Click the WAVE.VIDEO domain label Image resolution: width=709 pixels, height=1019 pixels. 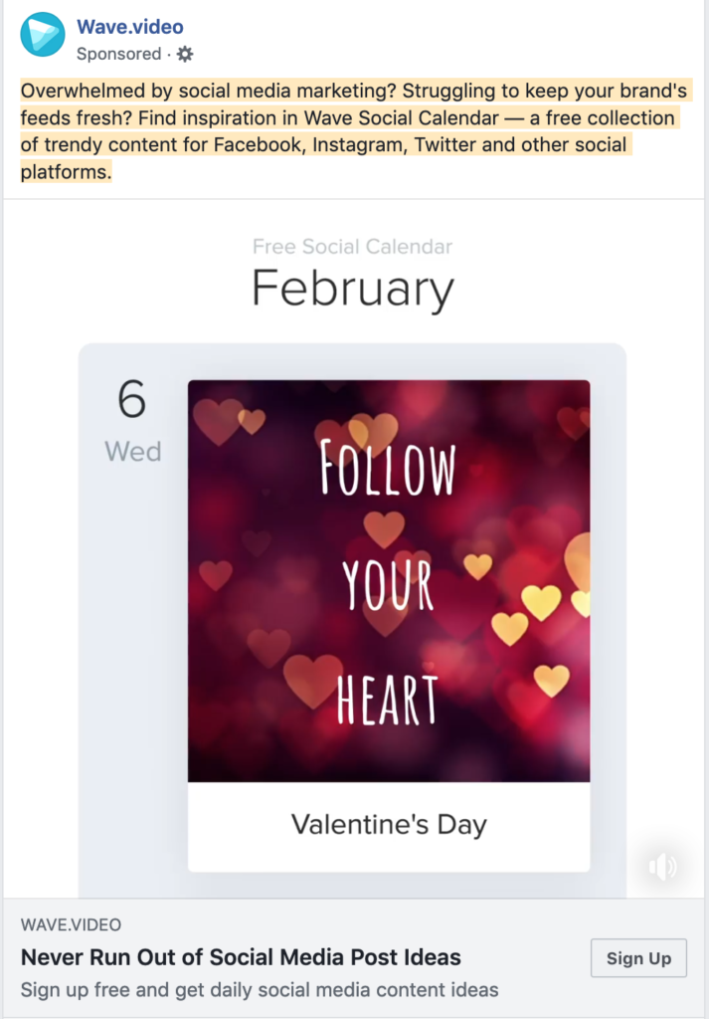pos(71,924)
